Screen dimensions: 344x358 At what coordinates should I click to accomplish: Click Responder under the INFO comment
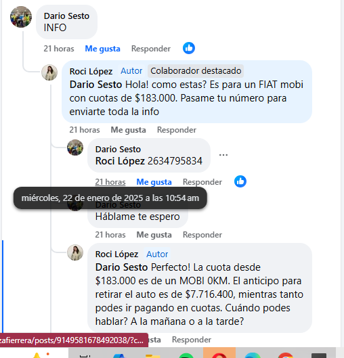tap(151, 49)
